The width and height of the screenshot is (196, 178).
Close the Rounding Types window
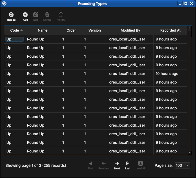(191, 3)
